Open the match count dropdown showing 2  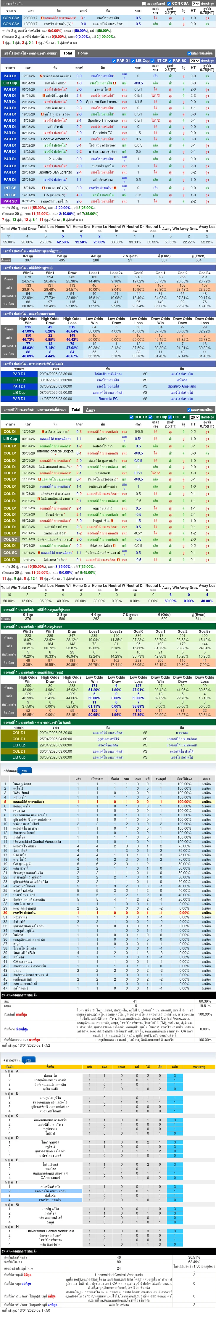click(x=196, y=4)
